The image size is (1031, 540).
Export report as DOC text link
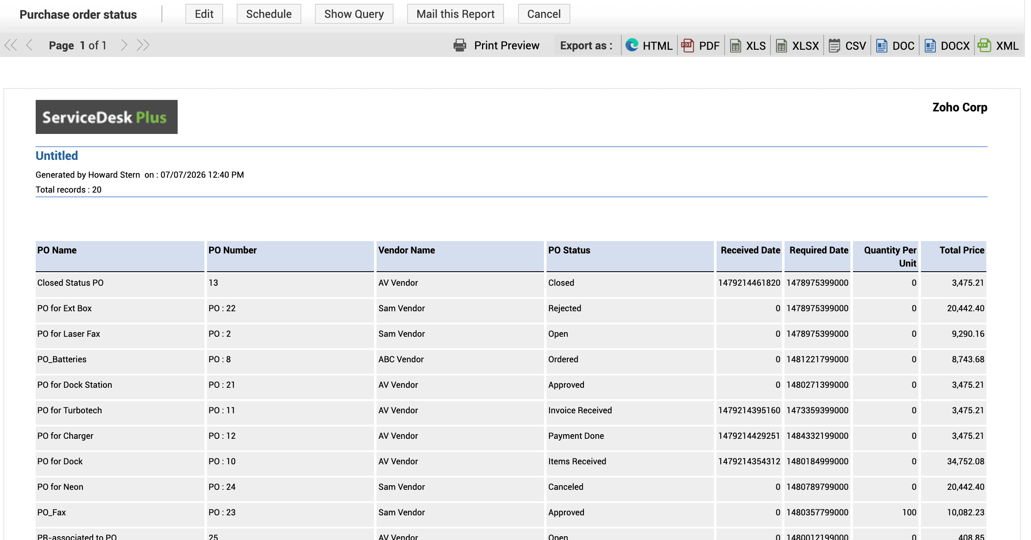click(903, 46)
